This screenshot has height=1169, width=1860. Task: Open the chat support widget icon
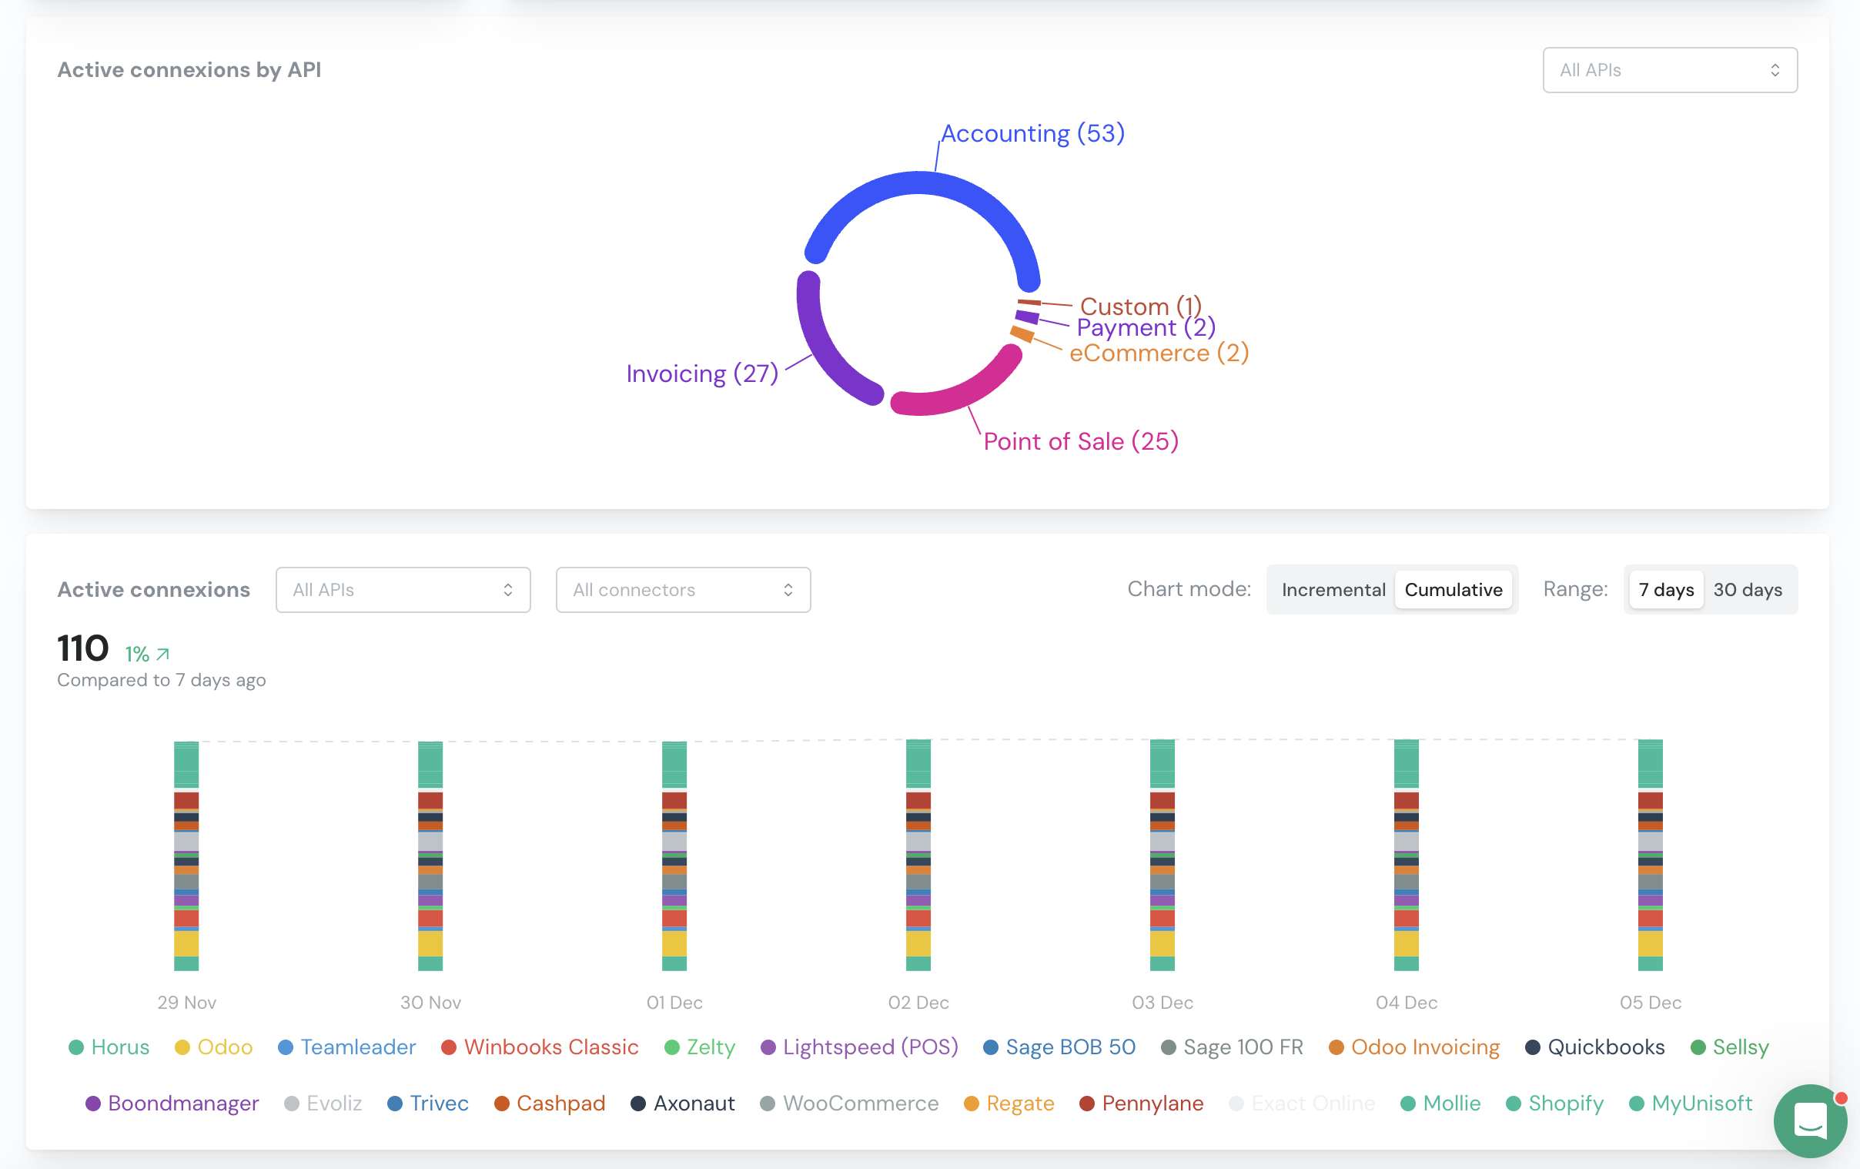coord(1810,1120)
